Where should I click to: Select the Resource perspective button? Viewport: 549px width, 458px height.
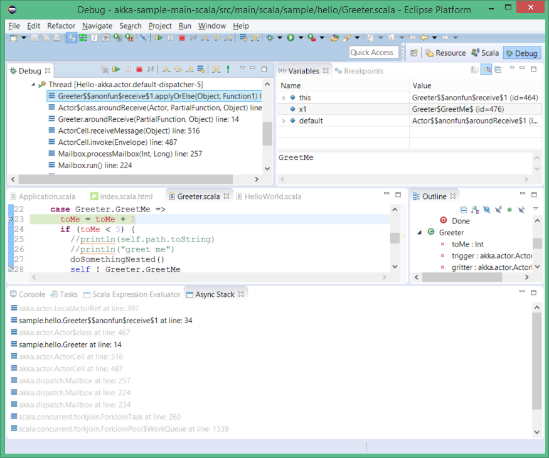click(446, 53)
